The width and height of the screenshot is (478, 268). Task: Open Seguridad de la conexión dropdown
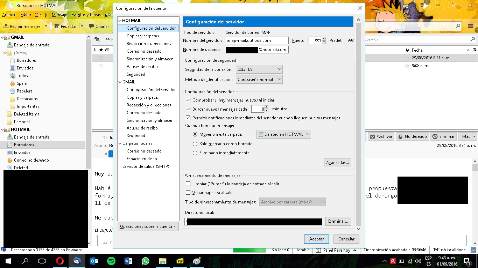[x=259, y=69]
